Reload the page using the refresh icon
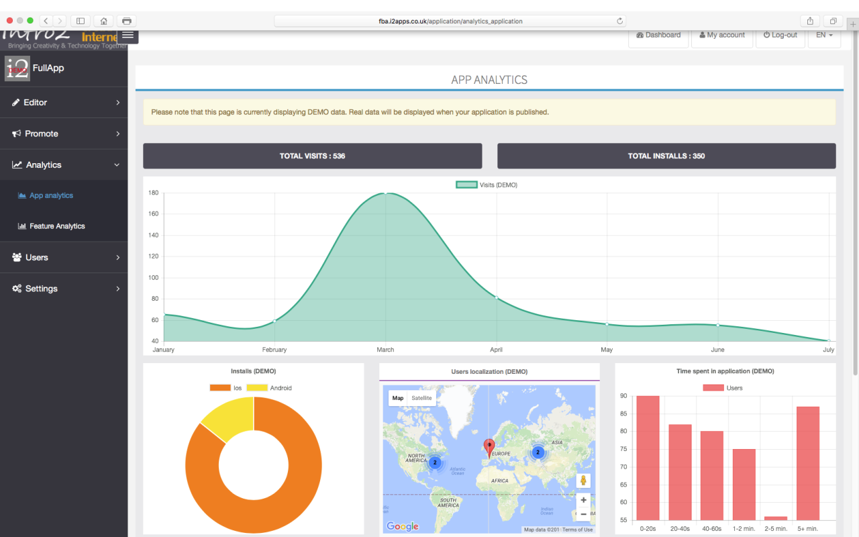 click(x=620, y=21)
